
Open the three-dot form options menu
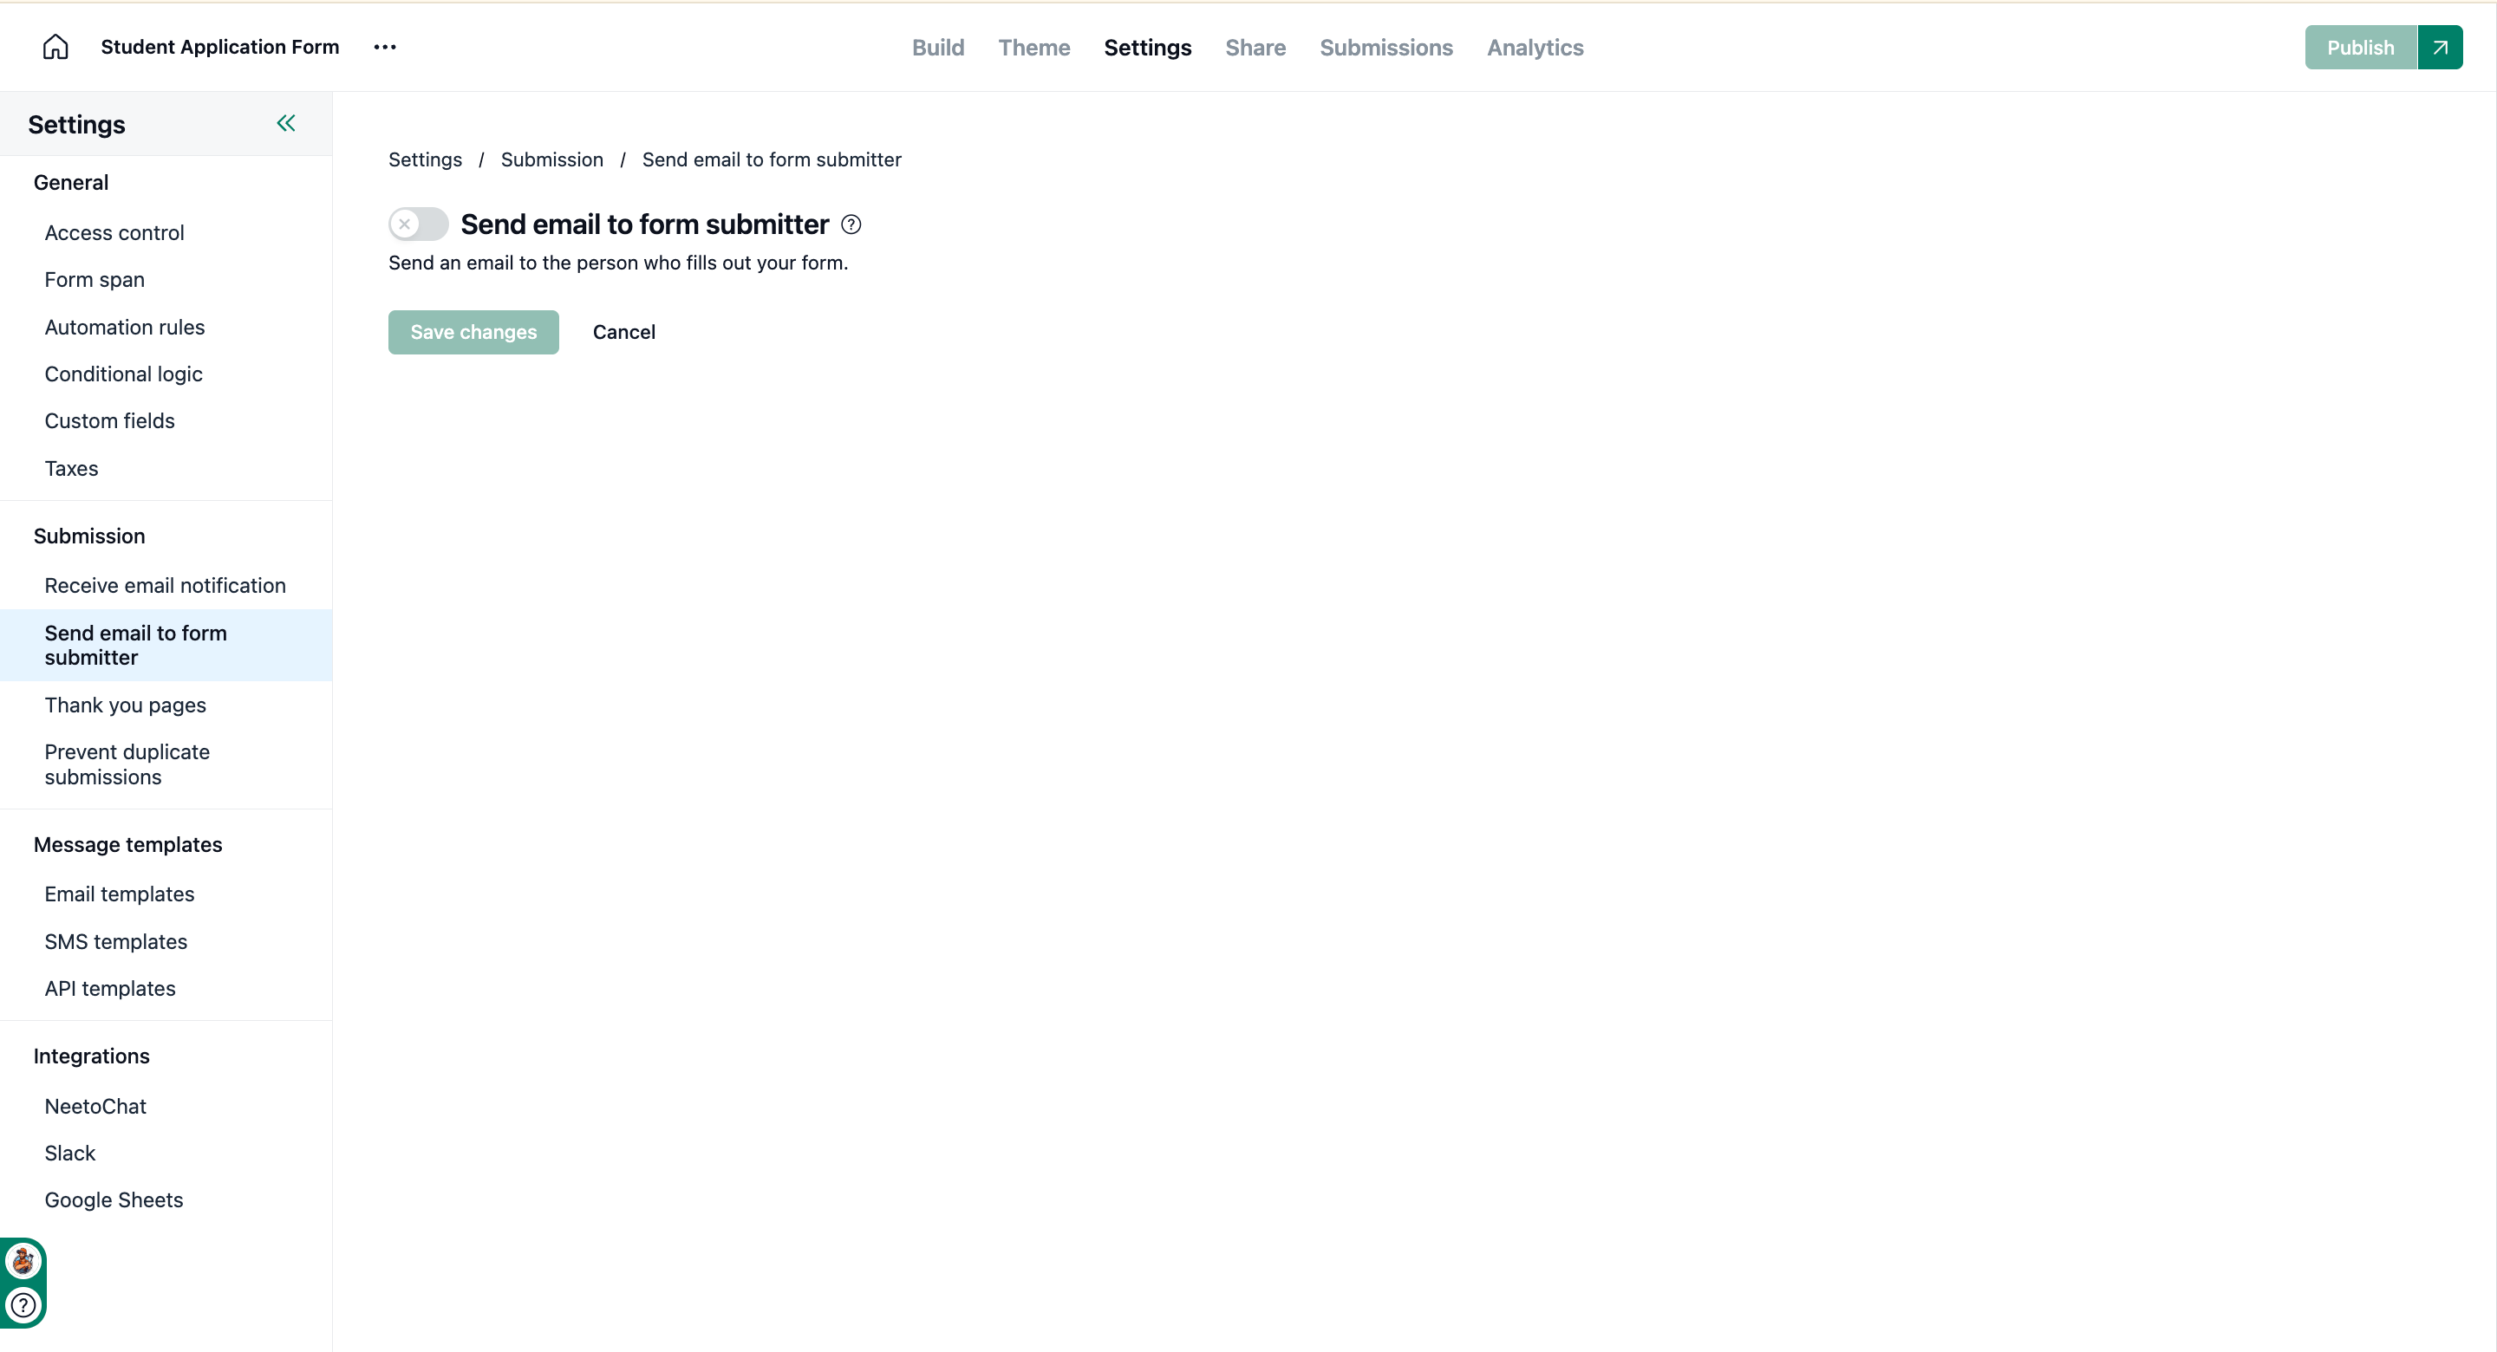pyautogui.click(x=385, y=47)
